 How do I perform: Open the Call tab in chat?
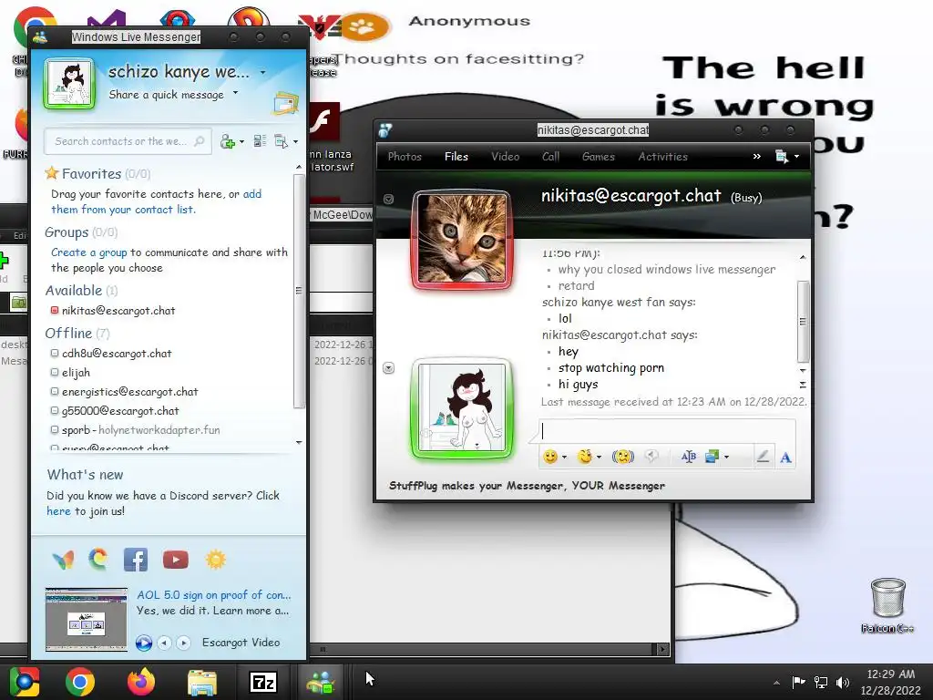(x=550, y=156)
